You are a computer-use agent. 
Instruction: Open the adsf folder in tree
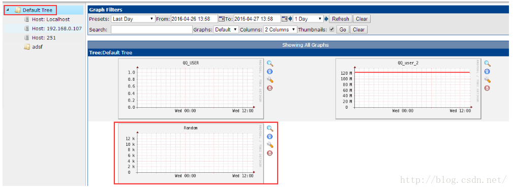(x=37, y=47)
